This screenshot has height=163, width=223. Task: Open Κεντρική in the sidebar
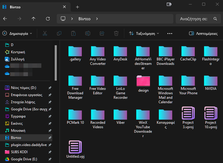[15, 52]
